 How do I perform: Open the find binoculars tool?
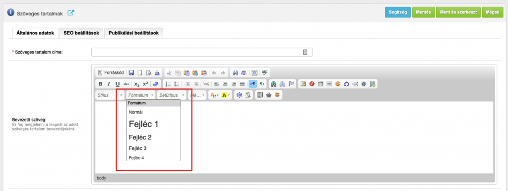236,72
